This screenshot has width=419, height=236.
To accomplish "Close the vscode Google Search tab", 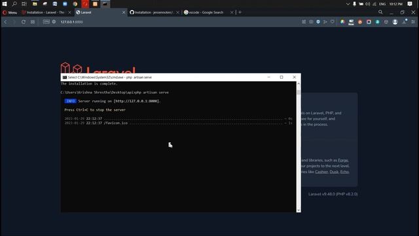I will click(232, 12).
